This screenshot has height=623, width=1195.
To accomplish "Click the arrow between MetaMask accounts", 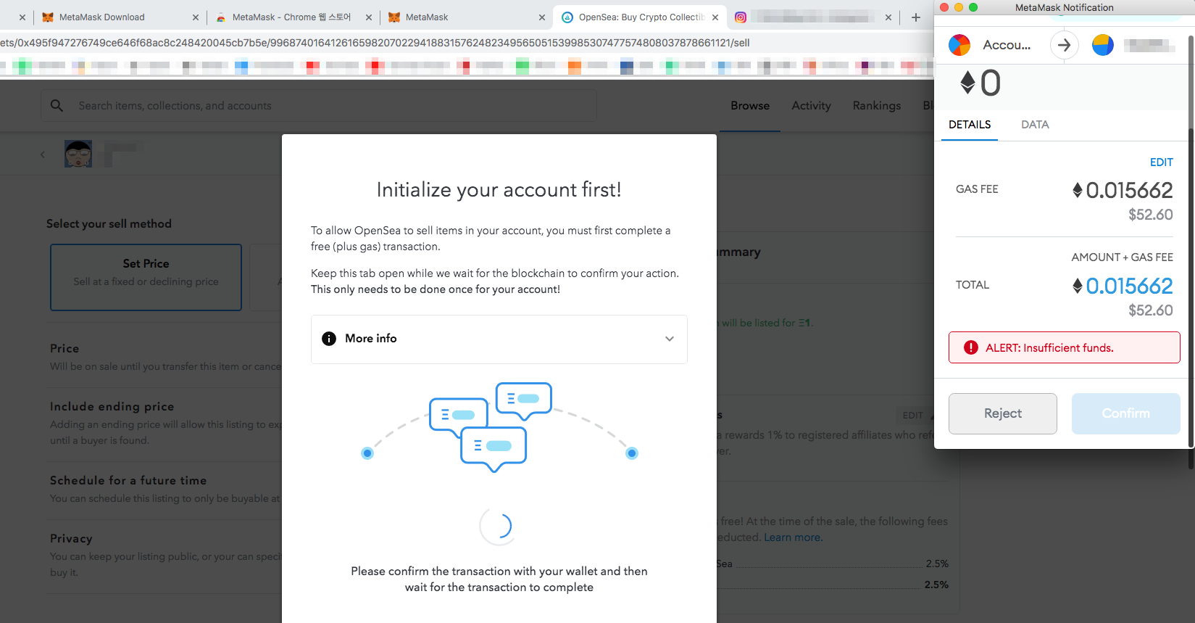I will coord(1064,45).
